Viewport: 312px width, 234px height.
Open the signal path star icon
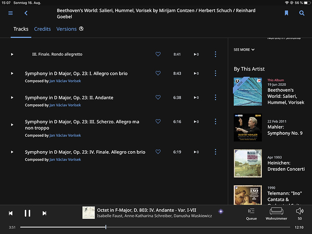(x=221, y=212)
